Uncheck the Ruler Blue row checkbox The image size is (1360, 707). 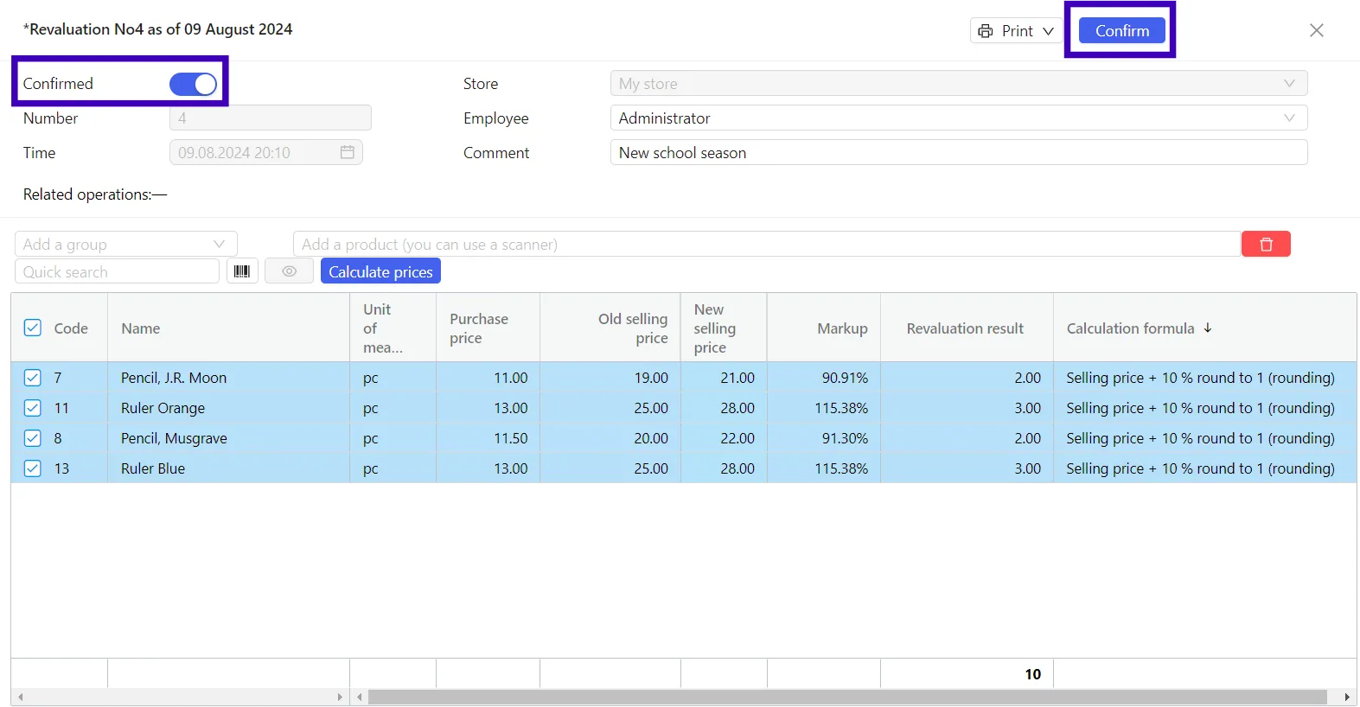point(33,468)
